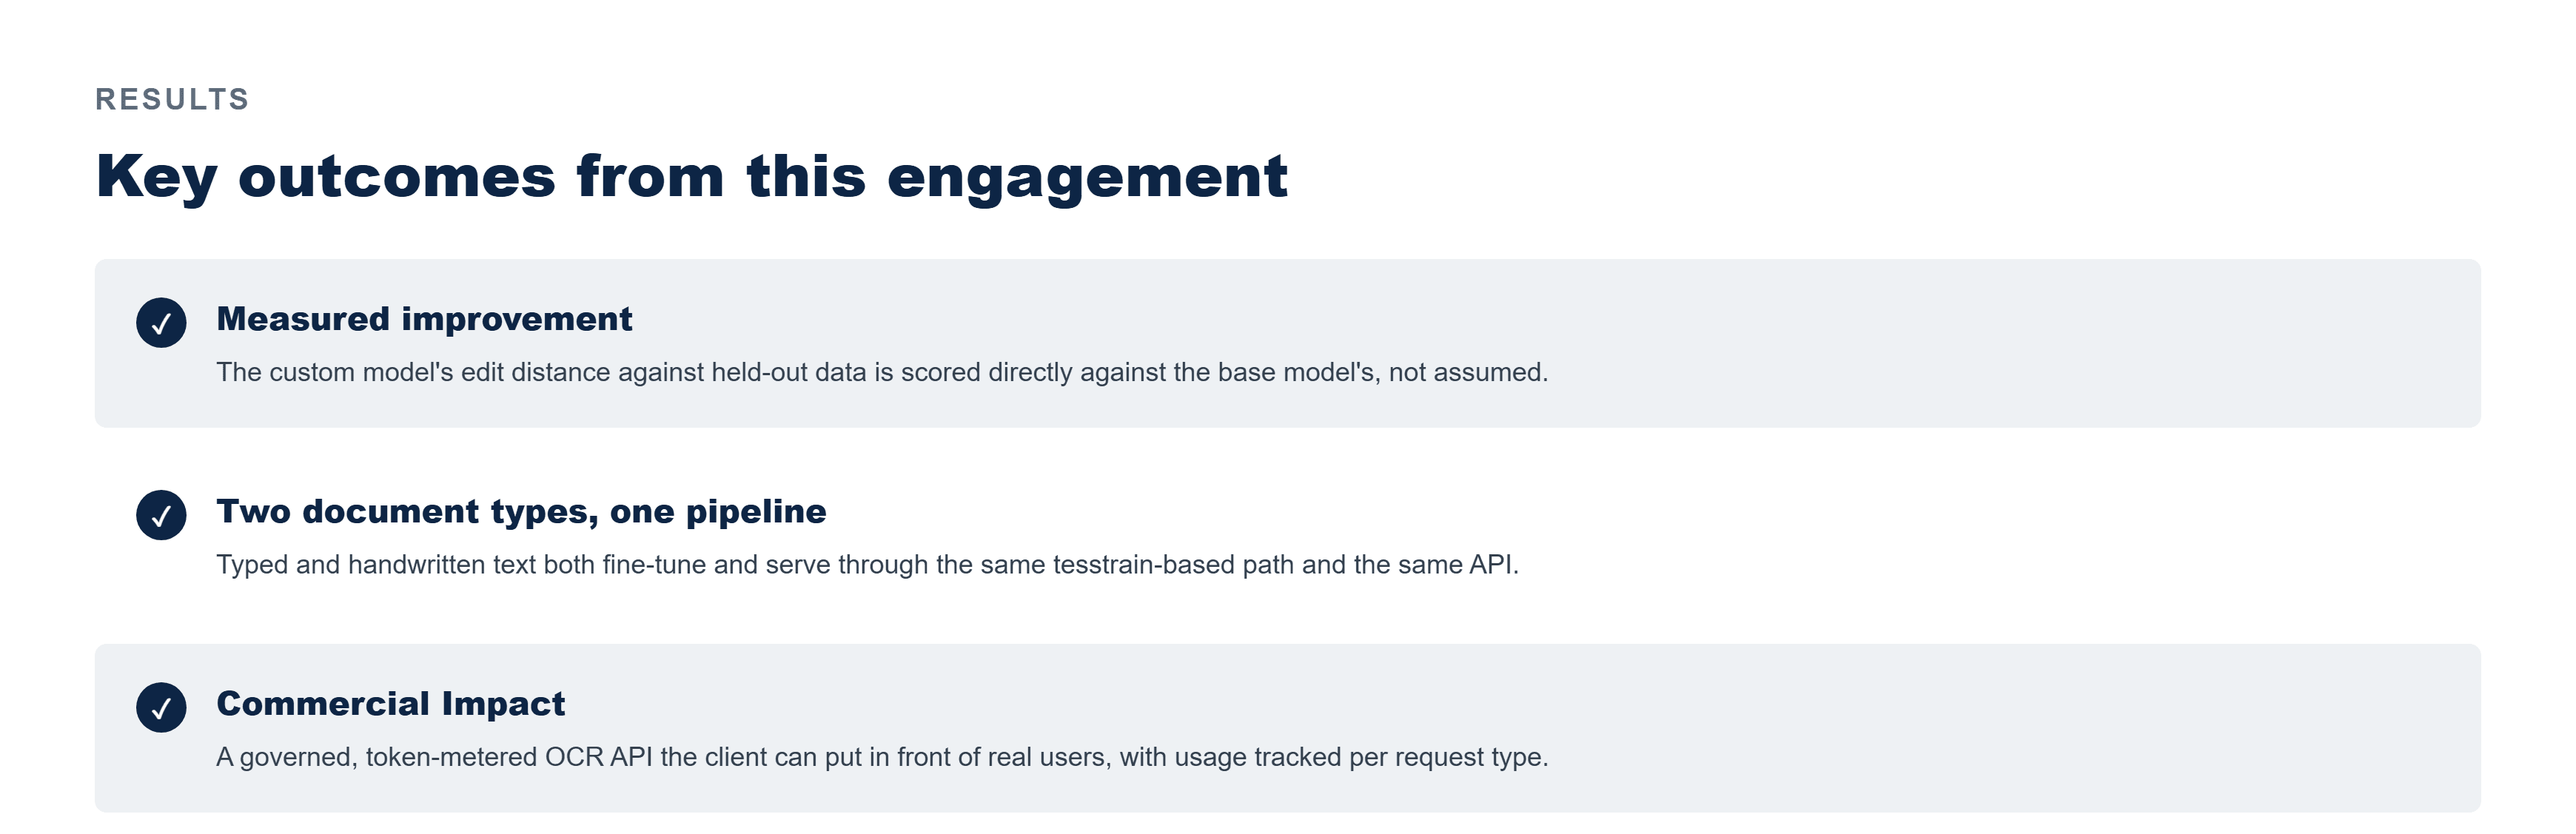Select the Two document types, one pipeline heading
Screen dimensions: 2576x834
point(521,511)
